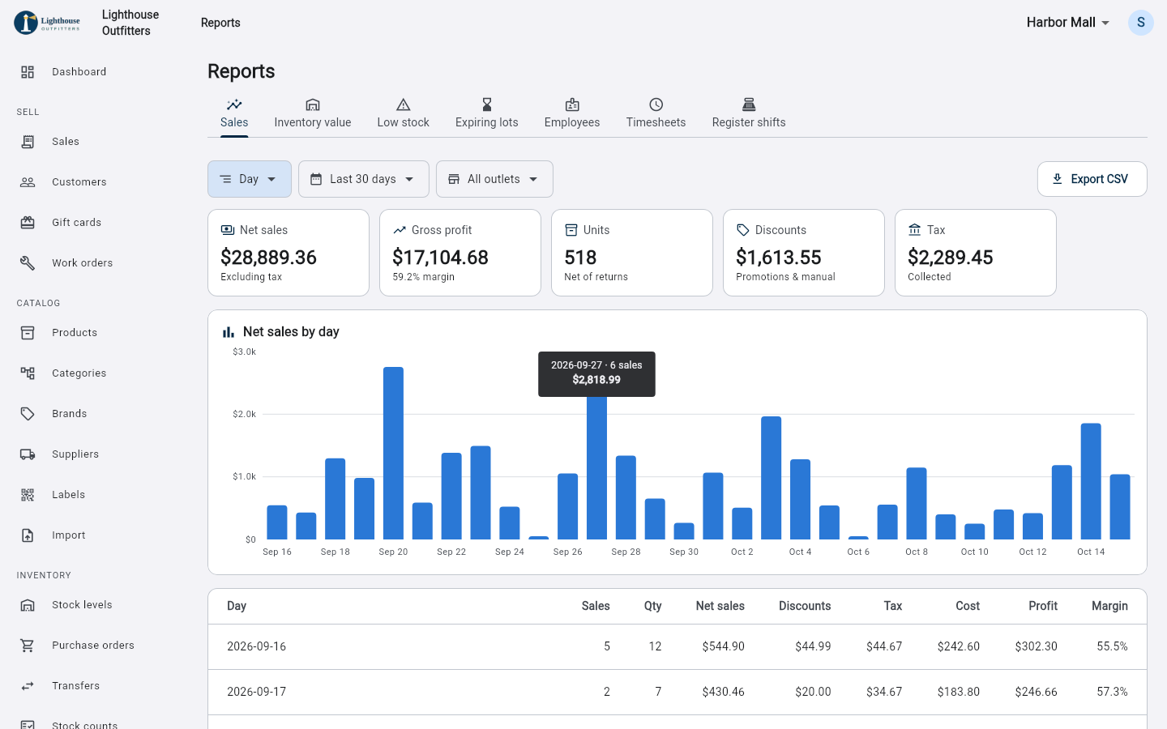The height and width of the screenshot is (729, 1167).
Task: Export the report as CSV
Action: [x=1092, y=179]
